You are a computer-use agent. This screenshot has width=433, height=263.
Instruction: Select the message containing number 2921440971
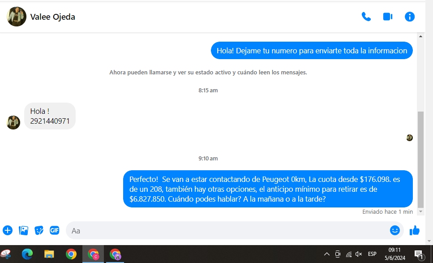(x=50, y=116)
